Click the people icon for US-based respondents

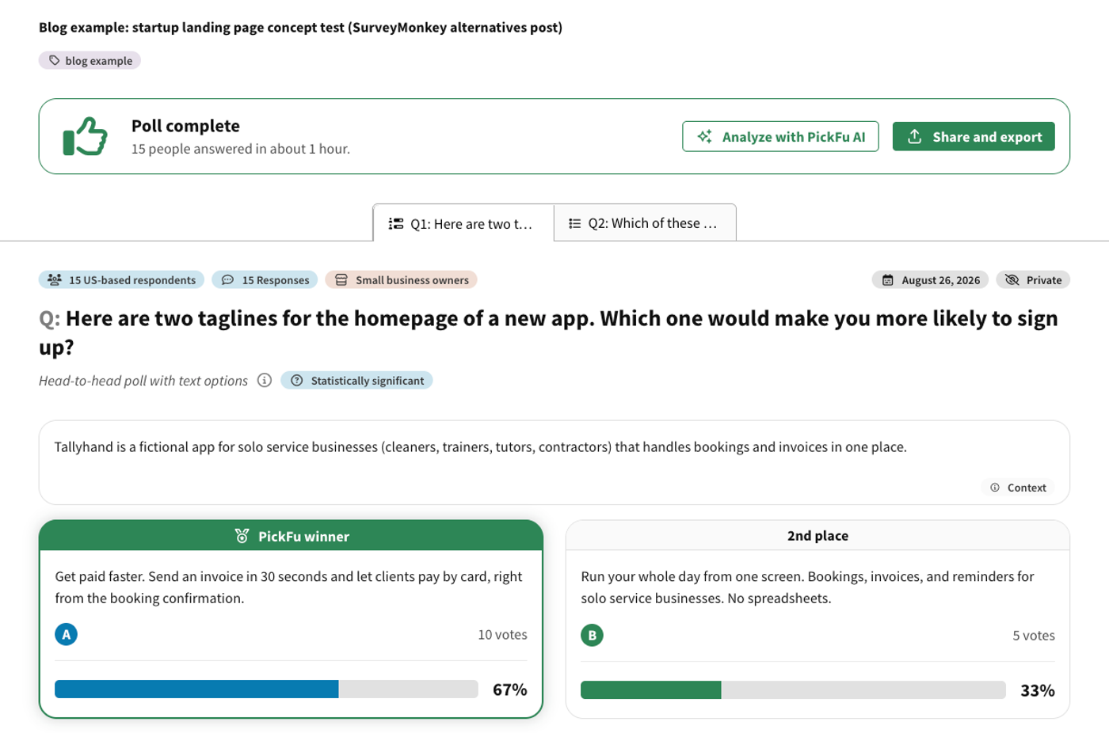tap(55, 279)
